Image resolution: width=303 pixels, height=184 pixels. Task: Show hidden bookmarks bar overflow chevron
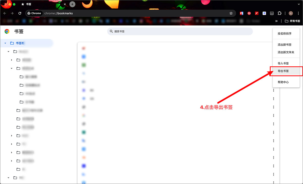point(276,21)
